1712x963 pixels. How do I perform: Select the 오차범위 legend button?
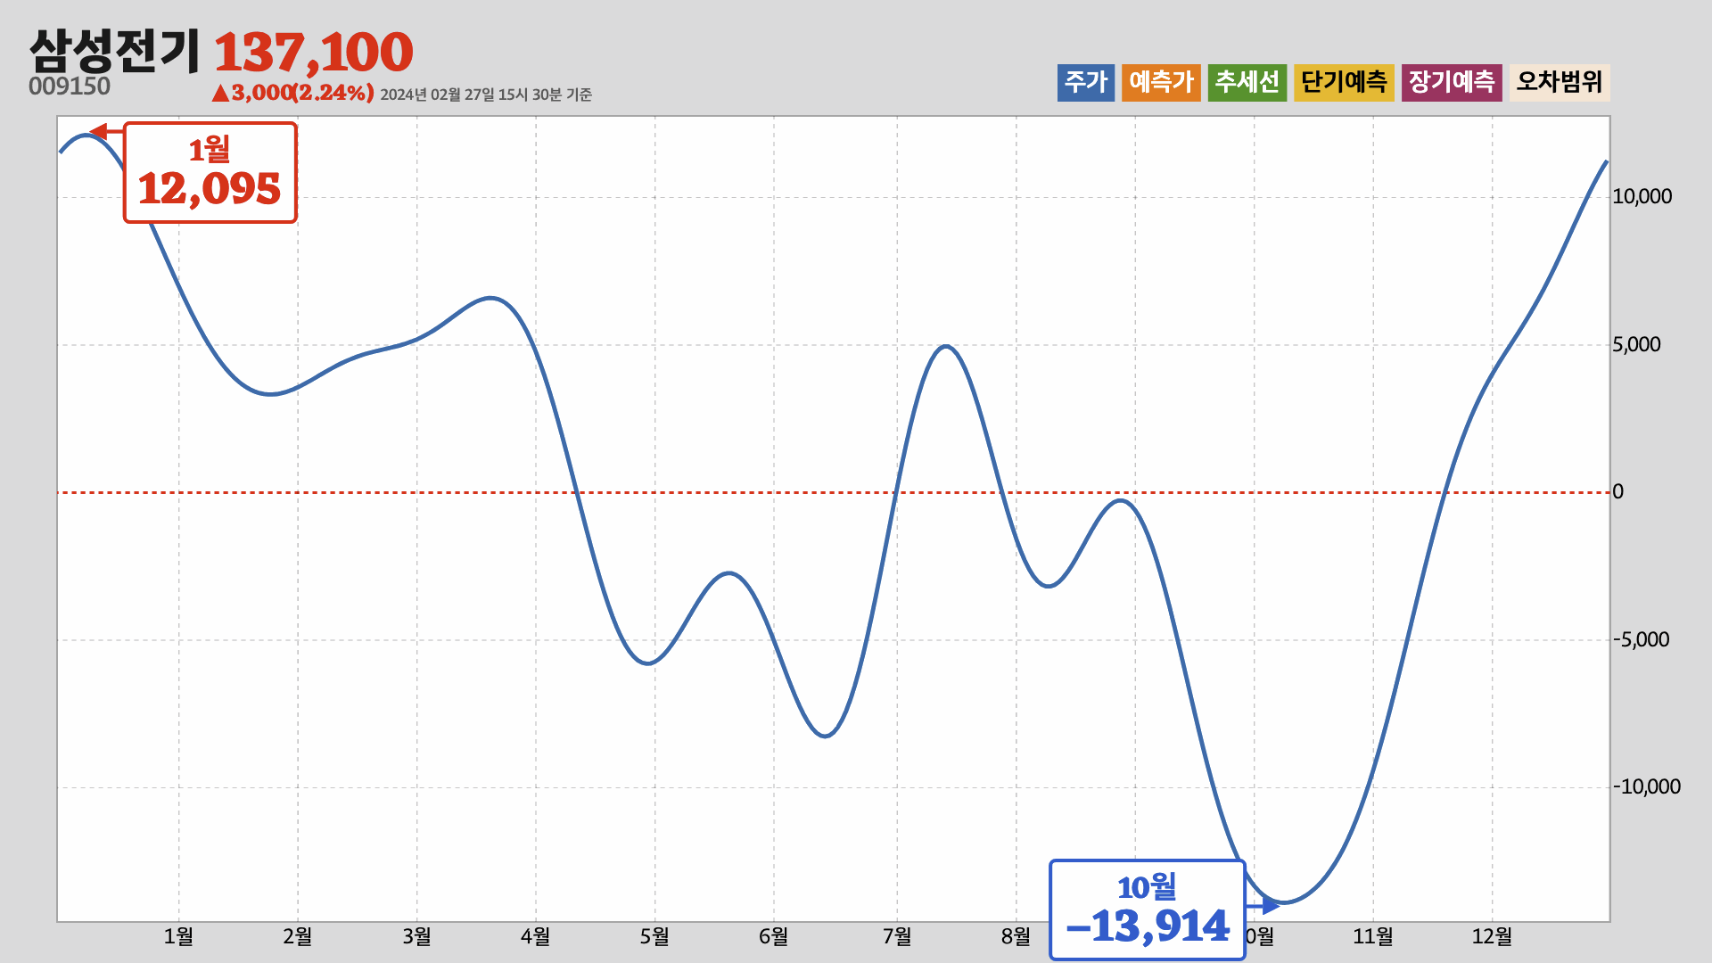[1560, 82]
